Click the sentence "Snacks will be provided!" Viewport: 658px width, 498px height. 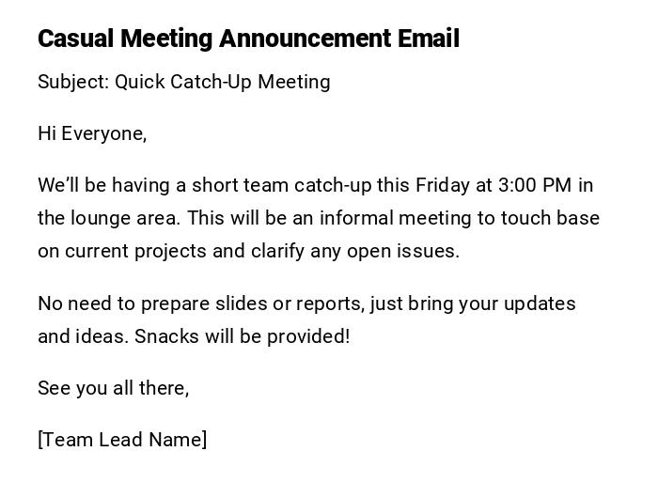coord(243,336)
